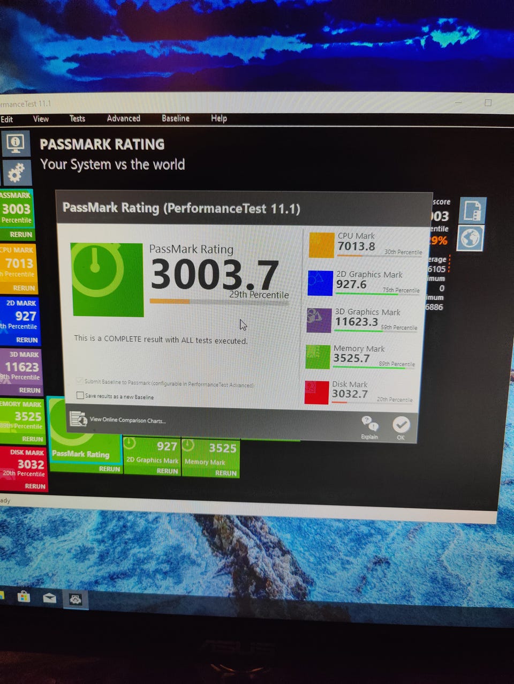This screenshot has height=684, width=514.
Task: Click the Memory Mark 3525.7 value
Action: [351, 358]
